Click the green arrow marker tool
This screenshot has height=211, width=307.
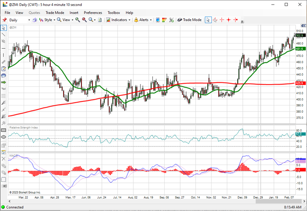coord(4,82)
